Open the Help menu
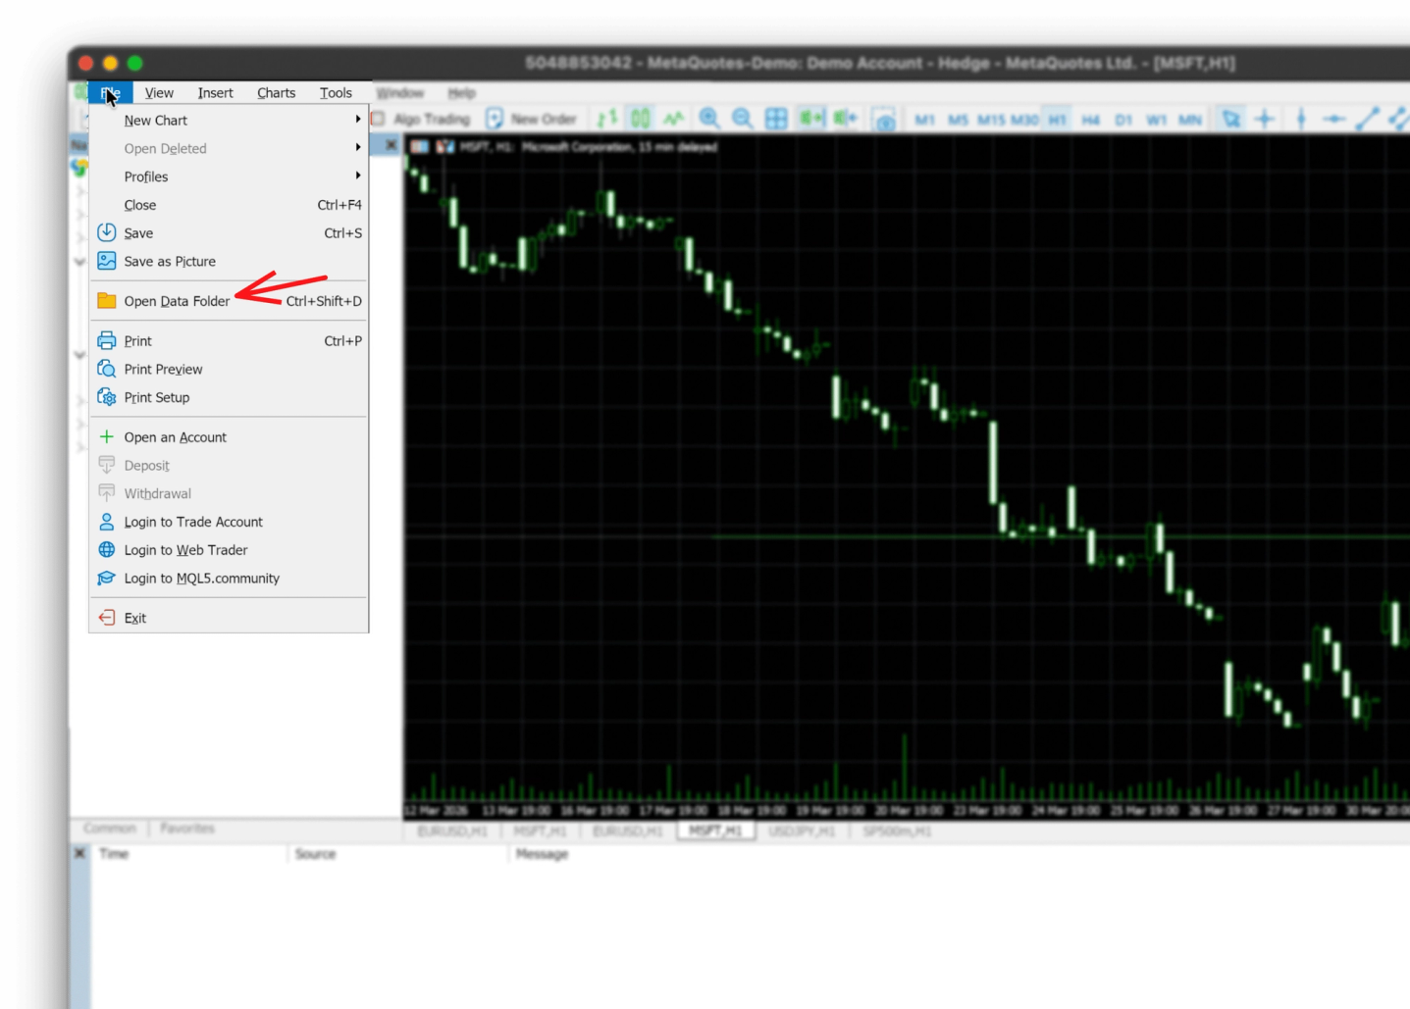 click(x=461, y=93)
